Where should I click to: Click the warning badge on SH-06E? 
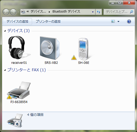(x=74, y=57)
